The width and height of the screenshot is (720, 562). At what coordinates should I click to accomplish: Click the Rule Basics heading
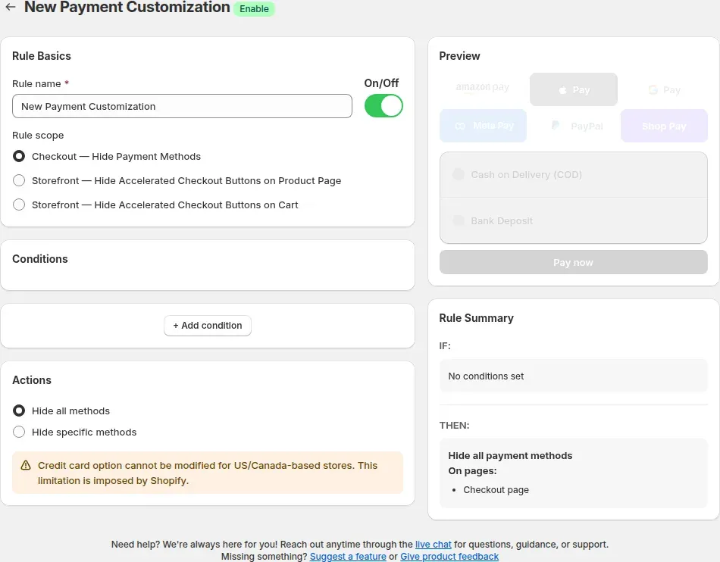42,56
